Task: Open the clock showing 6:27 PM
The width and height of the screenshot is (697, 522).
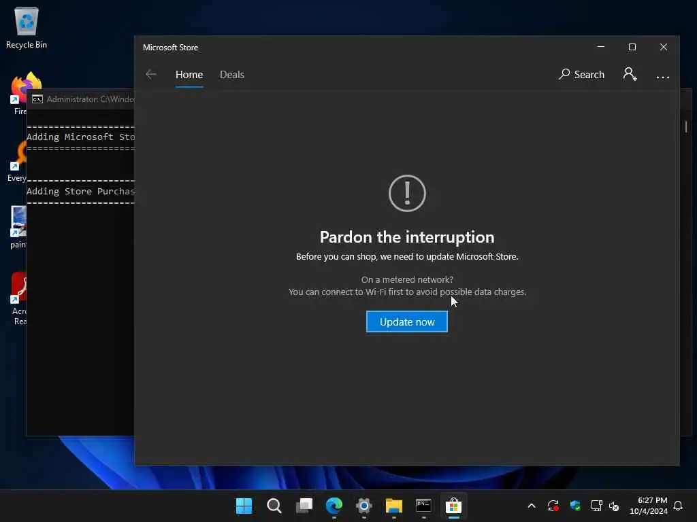Action: click(x=649, y=506)
